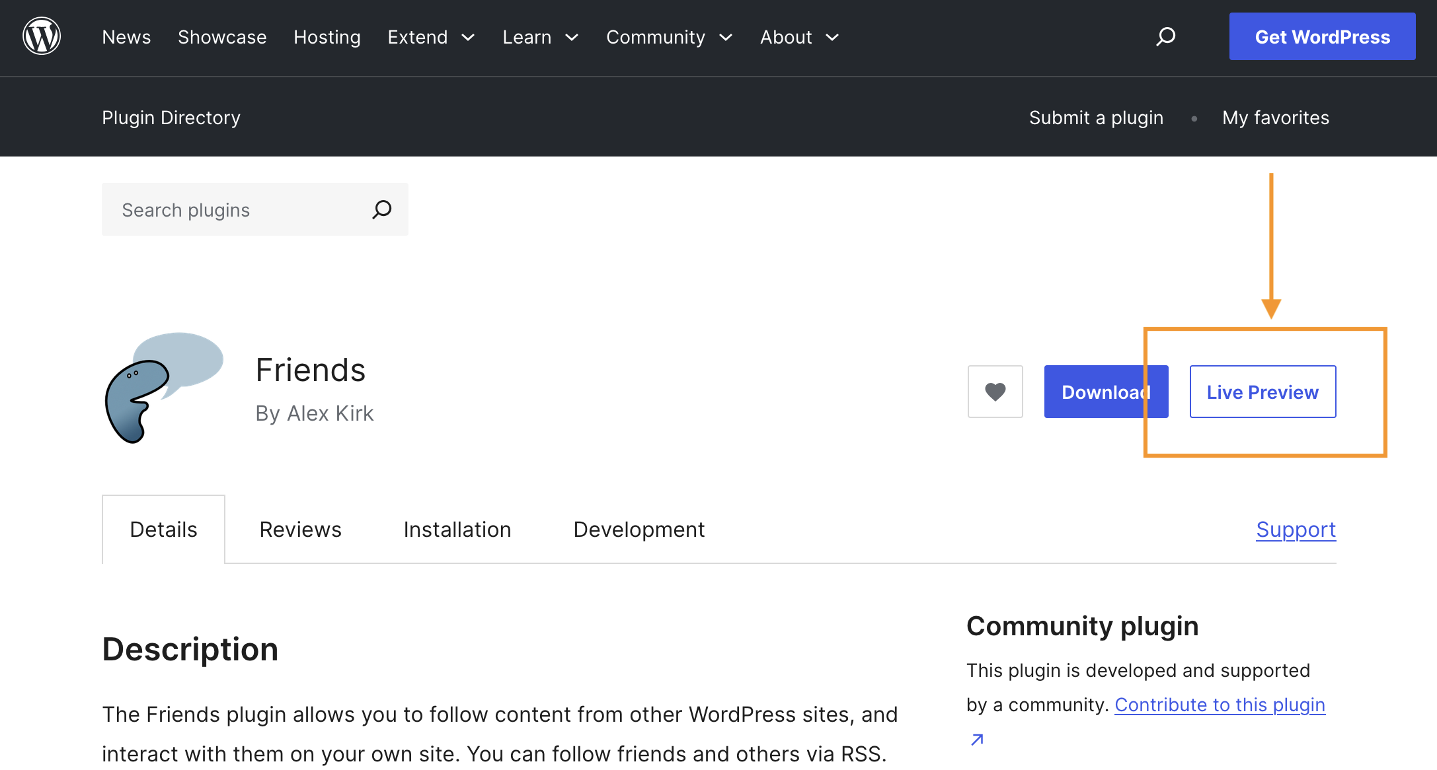Click the Live Preview button
The height and width of the screenshot is (770, 1437).
coord(1262,392)
